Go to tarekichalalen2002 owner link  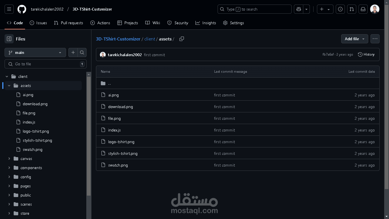click(x=47, y=9)
